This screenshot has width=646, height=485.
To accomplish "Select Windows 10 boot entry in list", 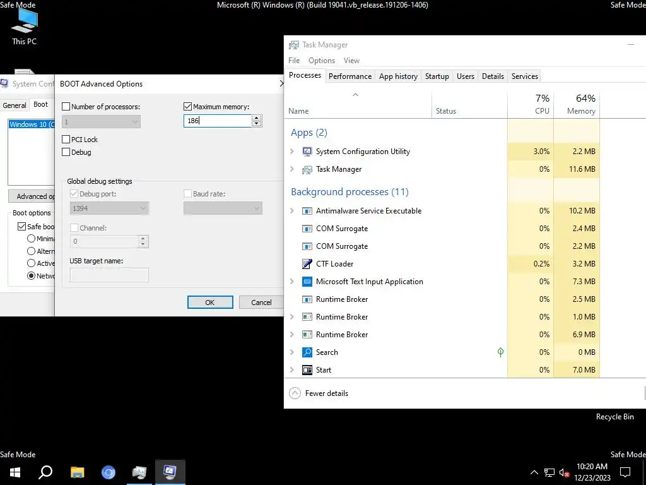I will [32, 124].
